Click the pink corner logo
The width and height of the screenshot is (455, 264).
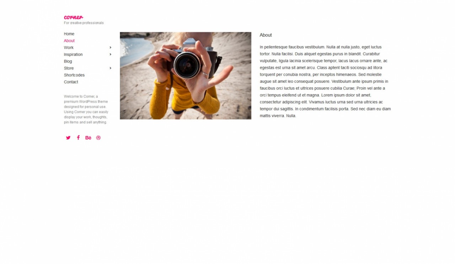coord(74,17)
